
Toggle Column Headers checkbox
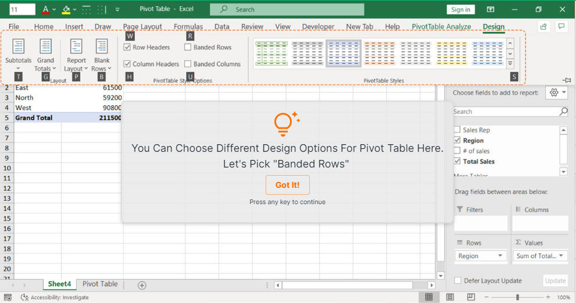pos(127,63)
